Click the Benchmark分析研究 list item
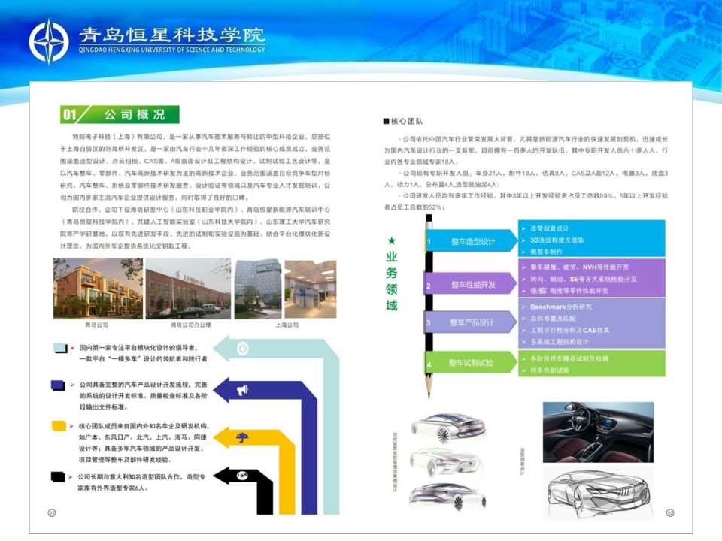Screen dimensions: 722x541 [x=560, y=307]
